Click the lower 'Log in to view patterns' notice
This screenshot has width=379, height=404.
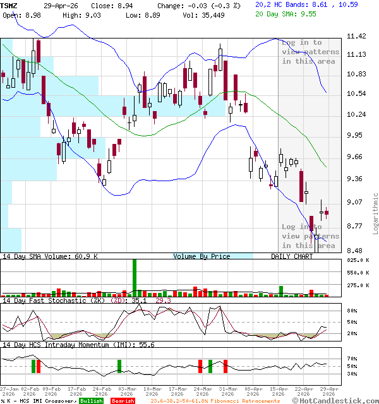pos(310,236)
